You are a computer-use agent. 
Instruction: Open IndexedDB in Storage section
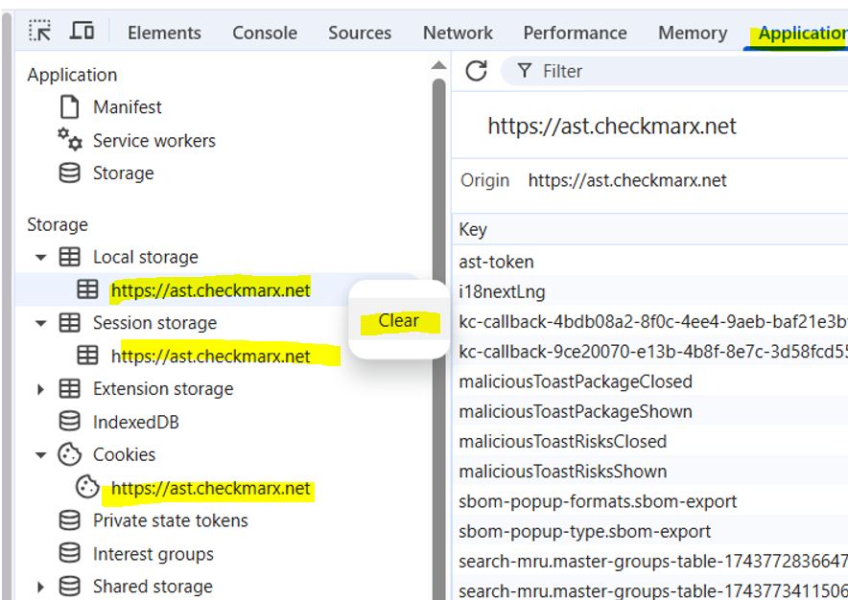[136, 422]
